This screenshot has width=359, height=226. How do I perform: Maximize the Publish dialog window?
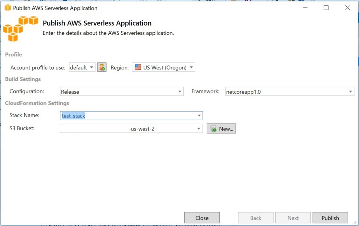coord(326,8)
